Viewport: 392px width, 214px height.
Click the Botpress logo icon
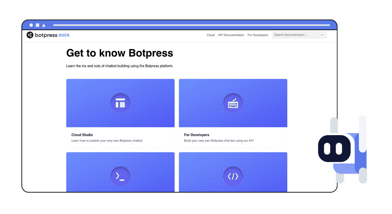(30, 35)
